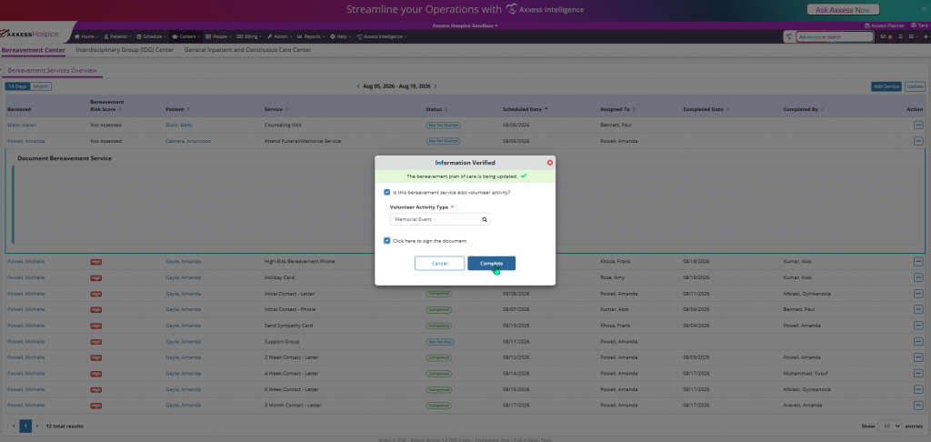Open action menu for Holiday Card row
Image resolution: width=931 pixels, height=442 pixels.
tap(918, 277)
